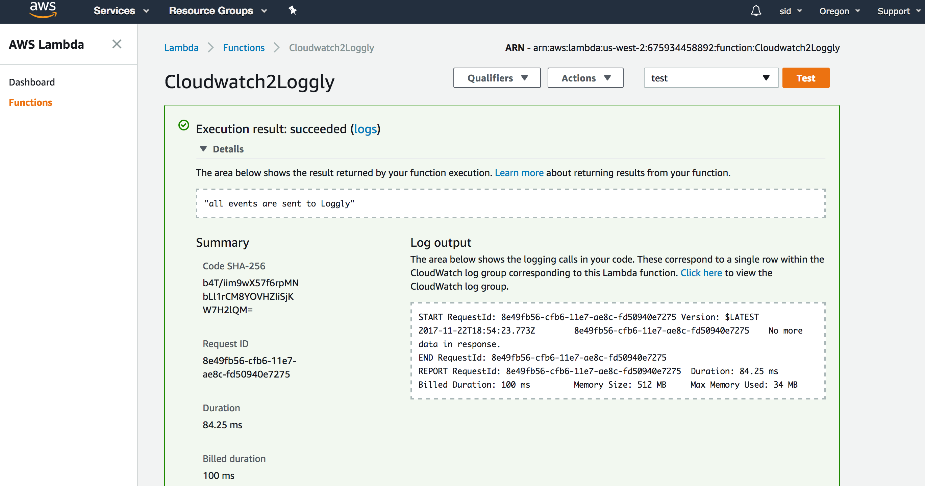Click the function ARN text
925x486 pixels.
(x=672, y=48)
